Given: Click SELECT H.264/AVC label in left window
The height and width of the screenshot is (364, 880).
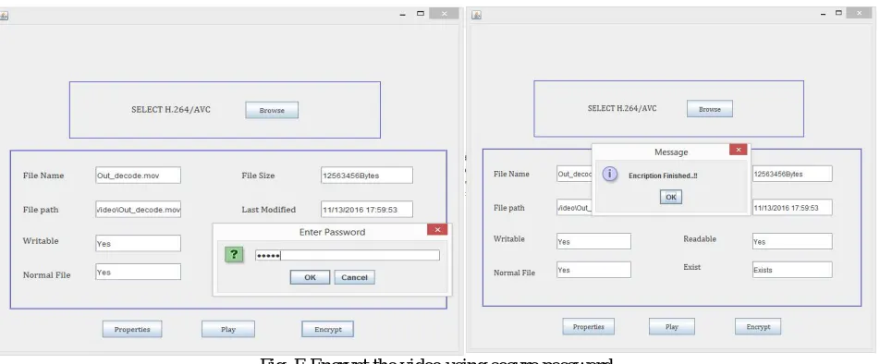Looking at the screenshot, I should pyautogui.click(x=171, y=110).
